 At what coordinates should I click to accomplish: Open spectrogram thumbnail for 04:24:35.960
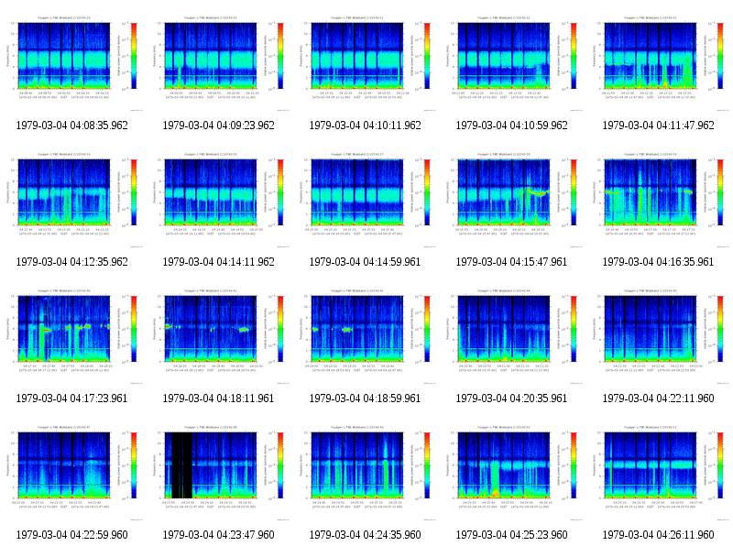[366, 473]
